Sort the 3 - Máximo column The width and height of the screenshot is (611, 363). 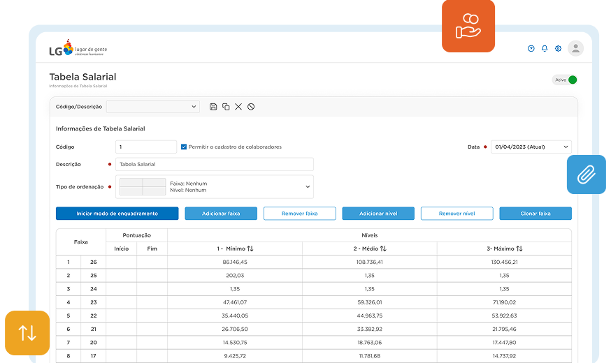519,249
